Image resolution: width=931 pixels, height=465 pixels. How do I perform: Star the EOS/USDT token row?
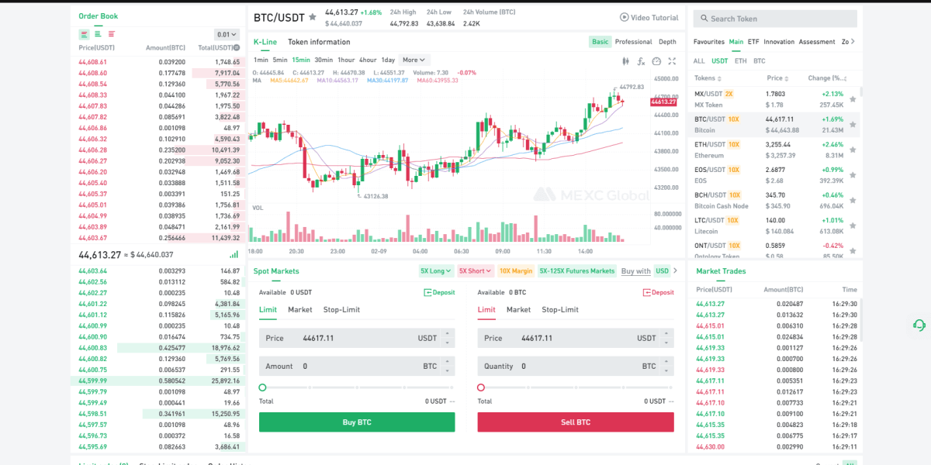pos(853,175)
